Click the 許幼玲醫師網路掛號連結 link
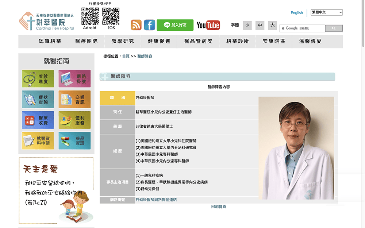Viewport: 365px width, 228px height. 156,200
